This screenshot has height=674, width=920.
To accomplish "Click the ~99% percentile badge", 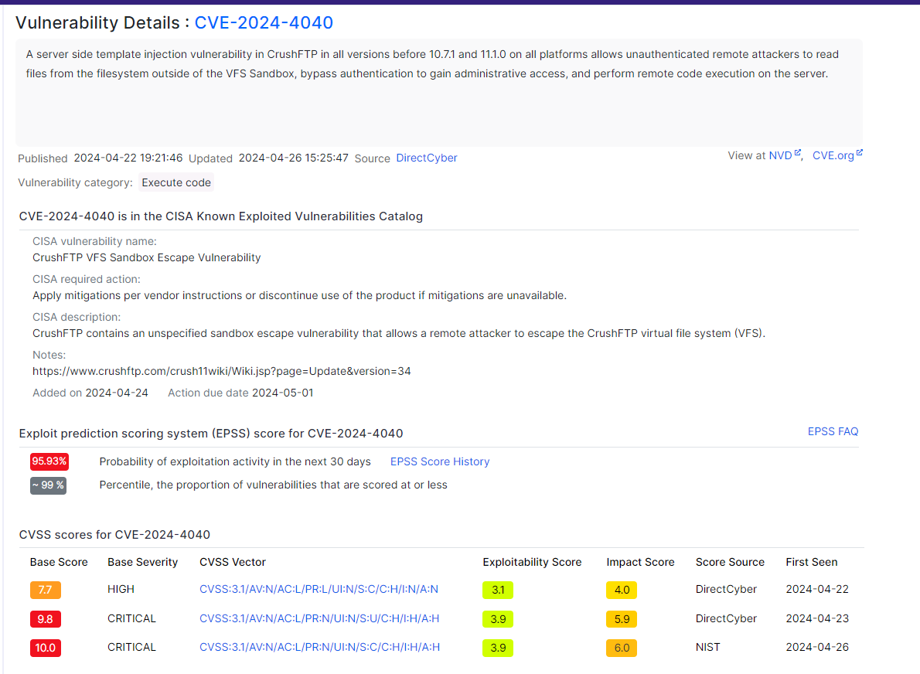I will [x=48, y=485].
